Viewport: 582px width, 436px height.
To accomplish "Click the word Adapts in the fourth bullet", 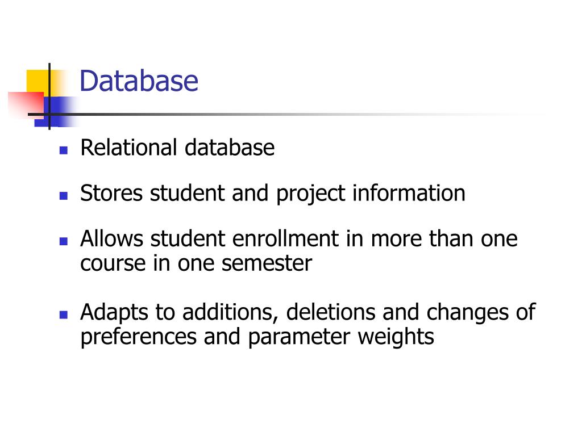I will coord(114,313).
